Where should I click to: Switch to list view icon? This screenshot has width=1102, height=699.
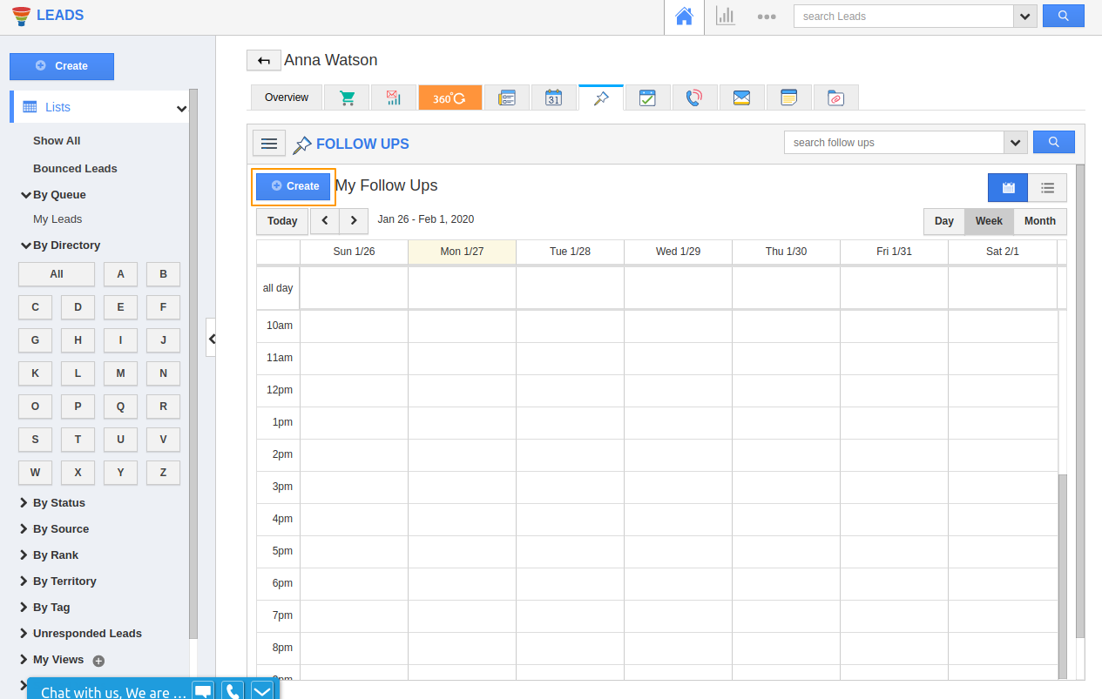pos(1047,187)
